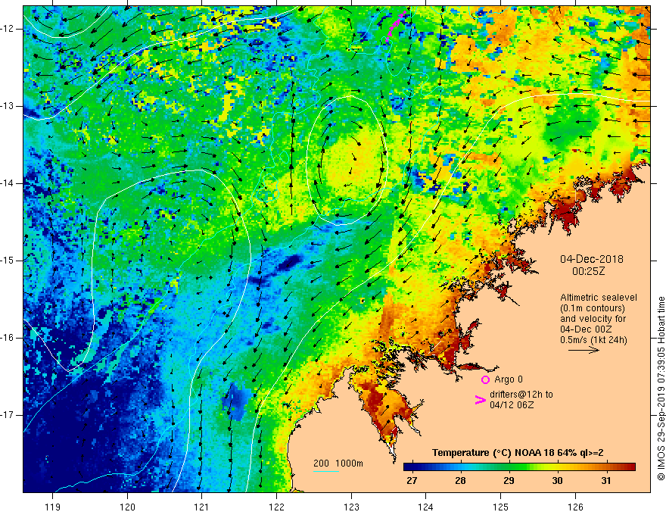Click the 04-Dec 00Z velocity date text
The image size is (666, 515).
(586, 329)
